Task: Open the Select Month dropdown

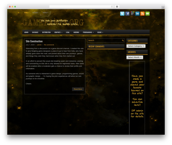Action: click(135, 57)
